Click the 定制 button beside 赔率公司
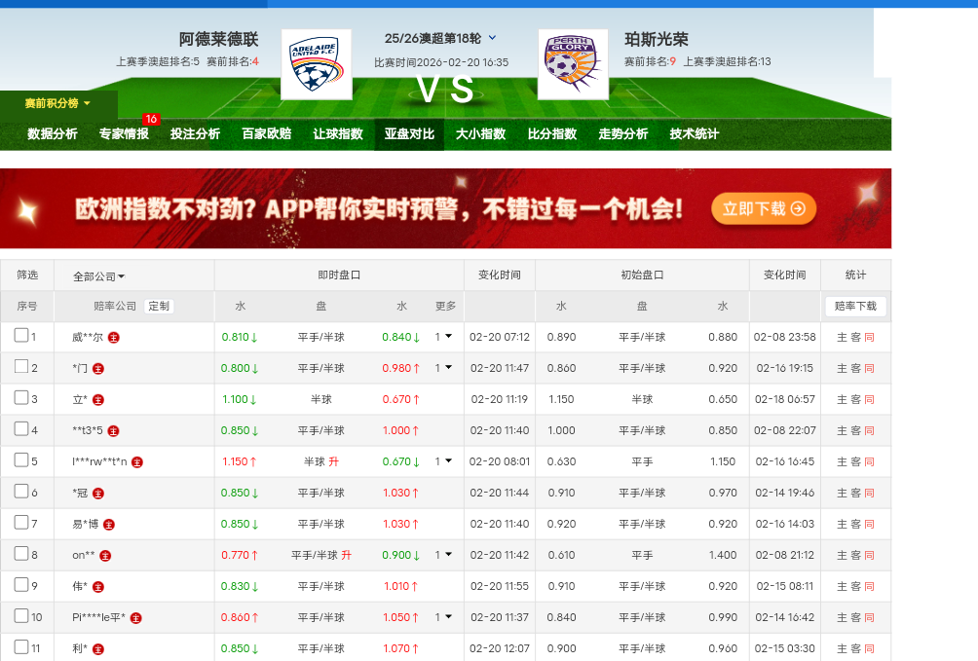Image resolution: width=978 pixels, height=661 pixels. [159, 306]
